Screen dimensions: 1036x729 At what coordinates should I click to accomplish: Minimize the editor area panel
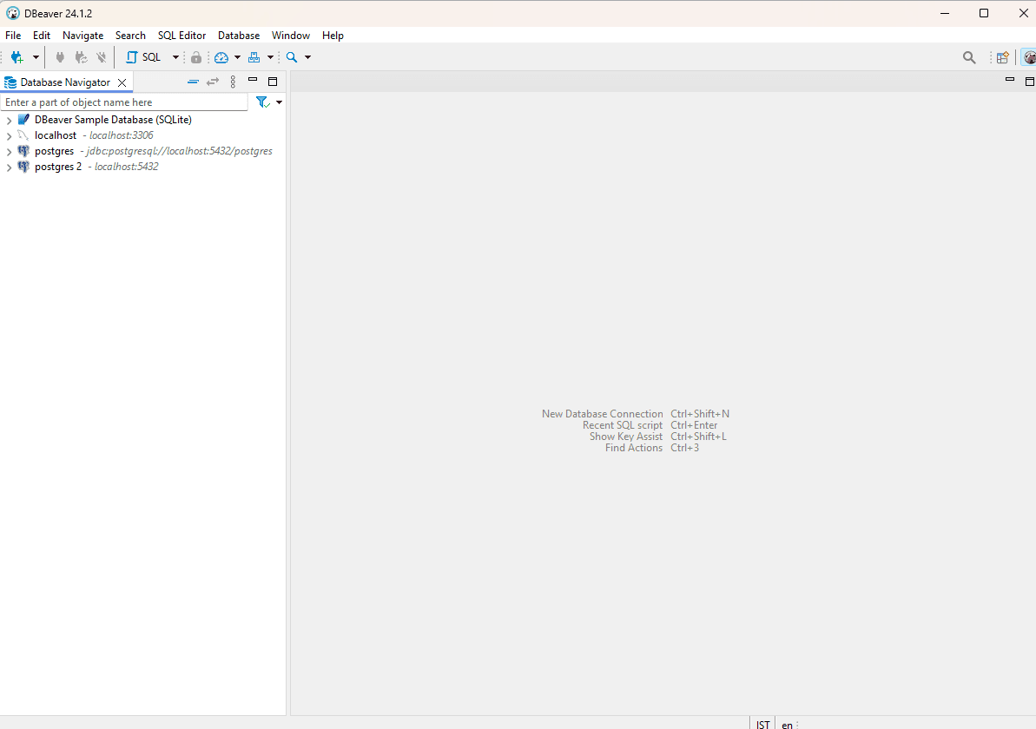[1010, 80]
